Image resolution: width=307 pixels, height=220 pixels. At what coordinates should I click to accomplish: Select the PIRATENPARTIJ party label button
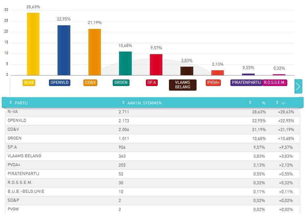246,82
